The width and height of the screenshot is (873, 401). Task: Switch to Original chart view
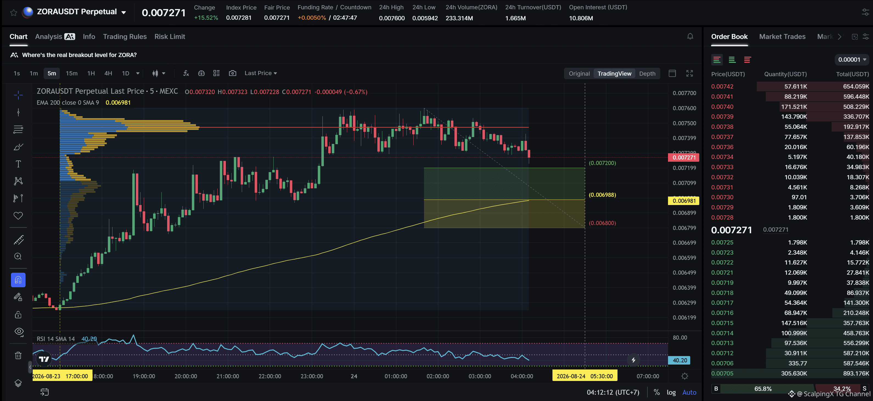pos(579,73)
